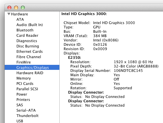Screen dimensions: 163x123
Task: Click the Online value Yes
Action: click(117, 84)
